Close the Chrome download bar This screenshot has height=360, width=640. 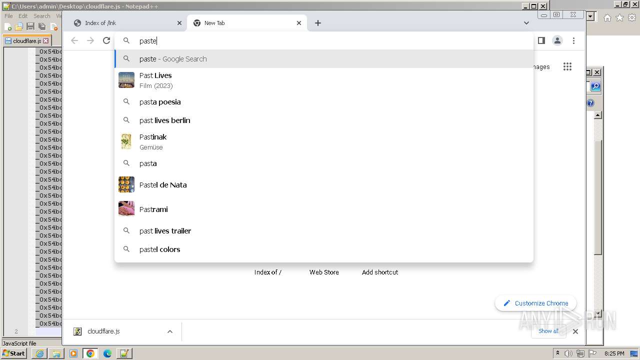point(575,331)
